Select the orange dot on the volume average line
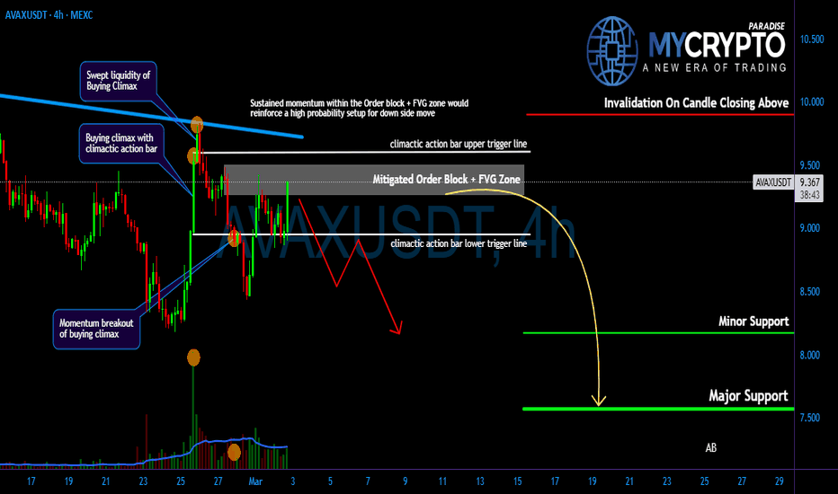 pyautogui.click(x=234, y=451)
